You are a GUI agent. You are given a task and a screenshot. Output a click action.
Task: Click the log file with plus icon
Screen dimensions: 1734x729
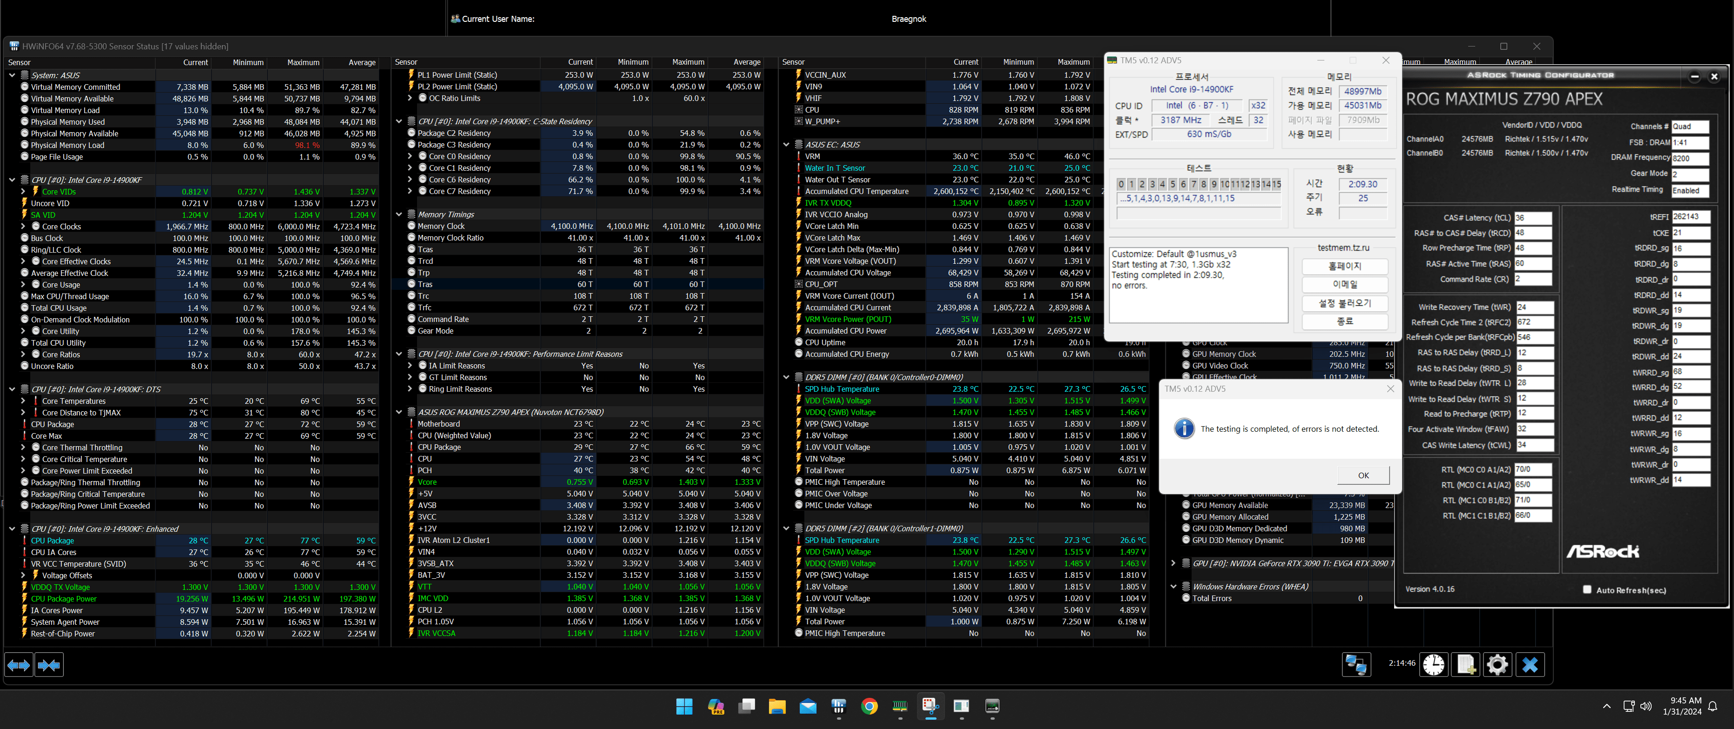pyautogui.click(x=1465, y=664)
